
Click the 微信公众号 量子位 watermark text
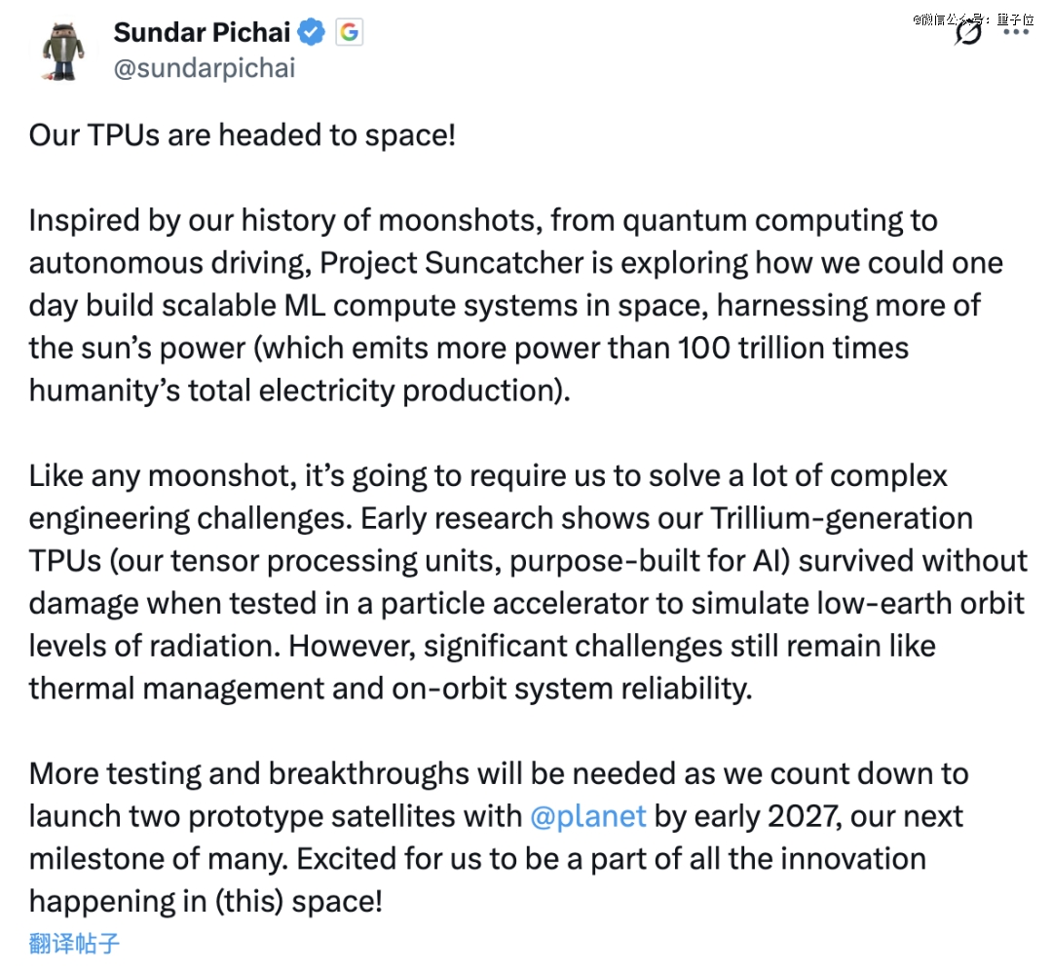click(x=972, y=19)
